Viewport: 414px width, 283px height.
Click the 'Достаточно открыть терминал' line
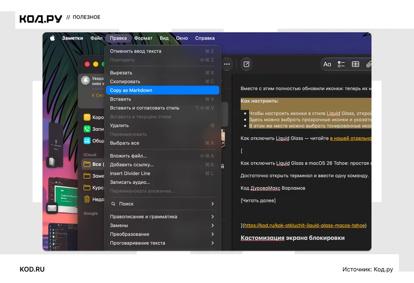pos(304,176)
